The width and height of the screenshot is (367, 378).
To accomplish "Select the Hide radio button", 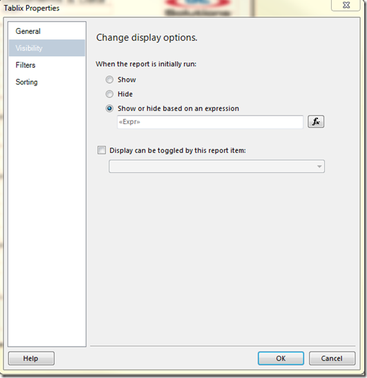I will [x=109, y=93].
